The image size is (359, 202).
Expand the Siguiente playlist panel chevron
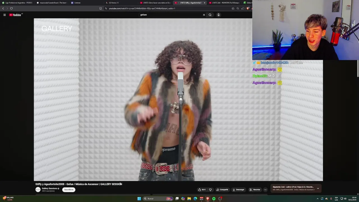(318, 189)
